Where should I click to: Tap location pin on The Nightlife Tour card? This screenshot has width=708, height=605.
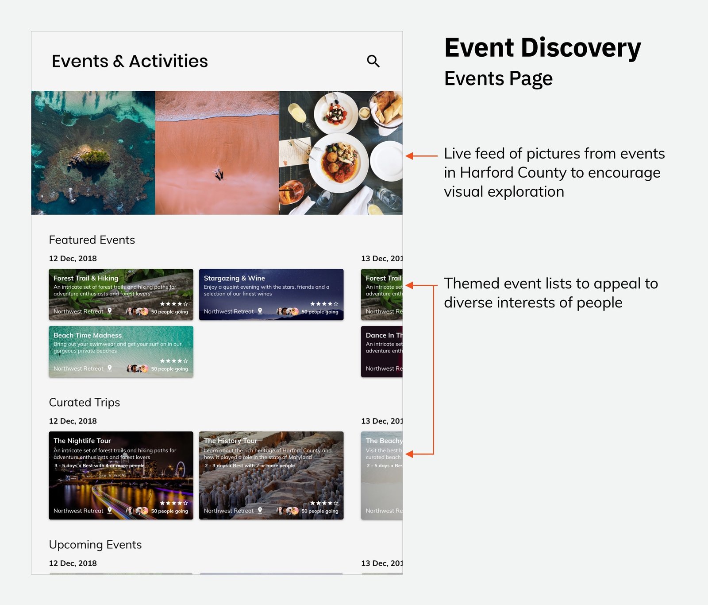point(110,510)
